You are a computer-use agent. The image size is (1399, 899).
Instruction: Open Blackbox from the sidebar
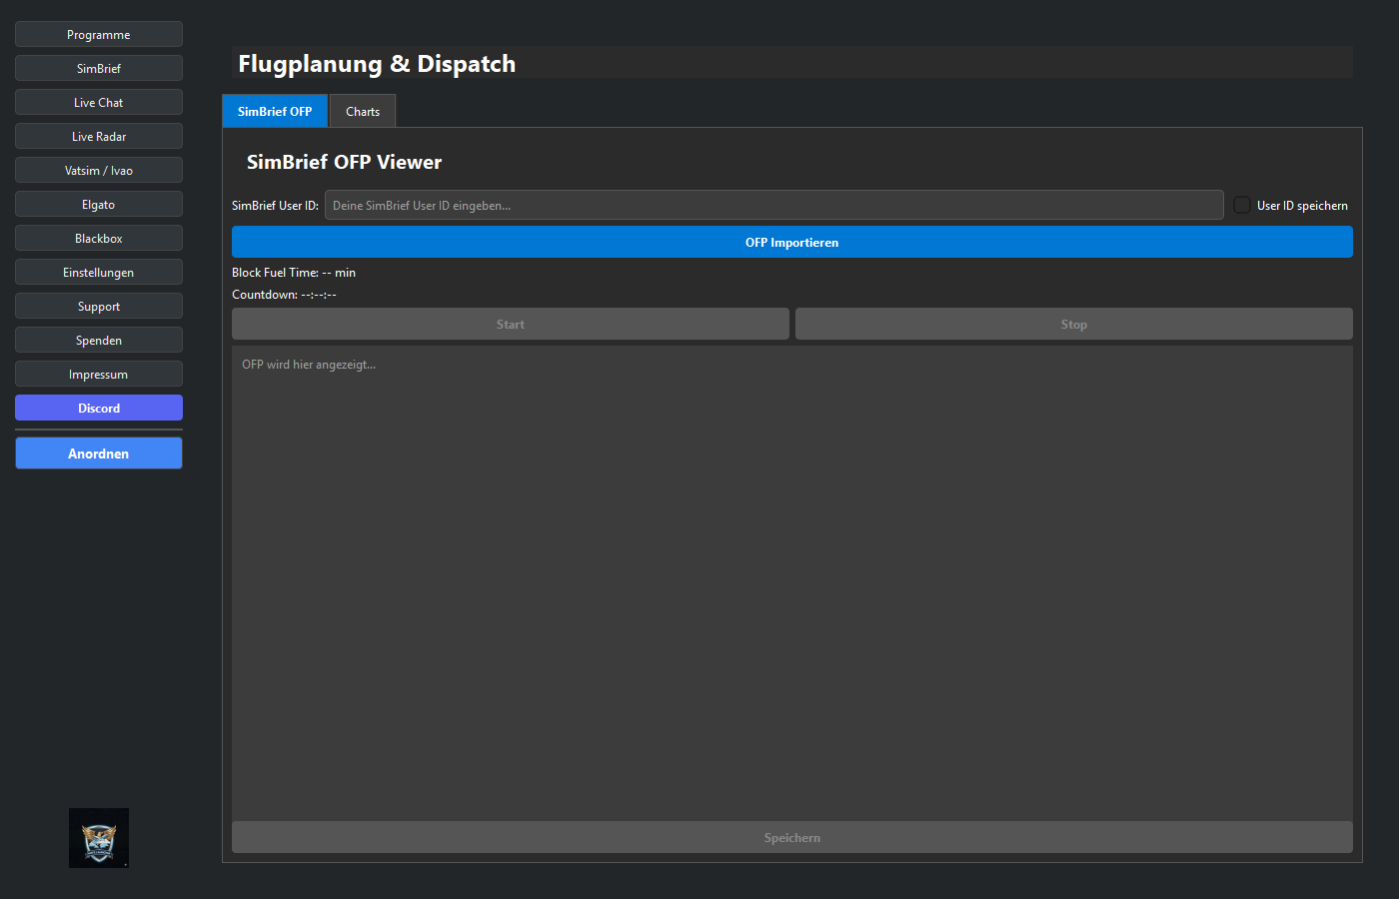click(x=99, y=239)
